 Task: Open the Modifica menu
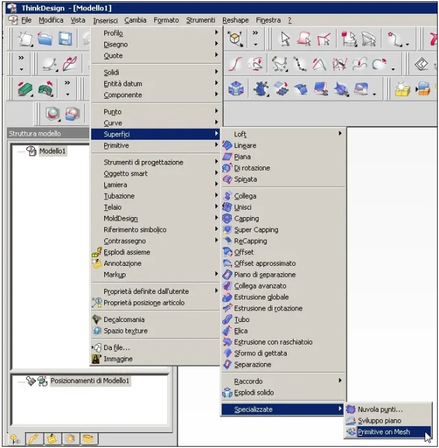point(51,21)
